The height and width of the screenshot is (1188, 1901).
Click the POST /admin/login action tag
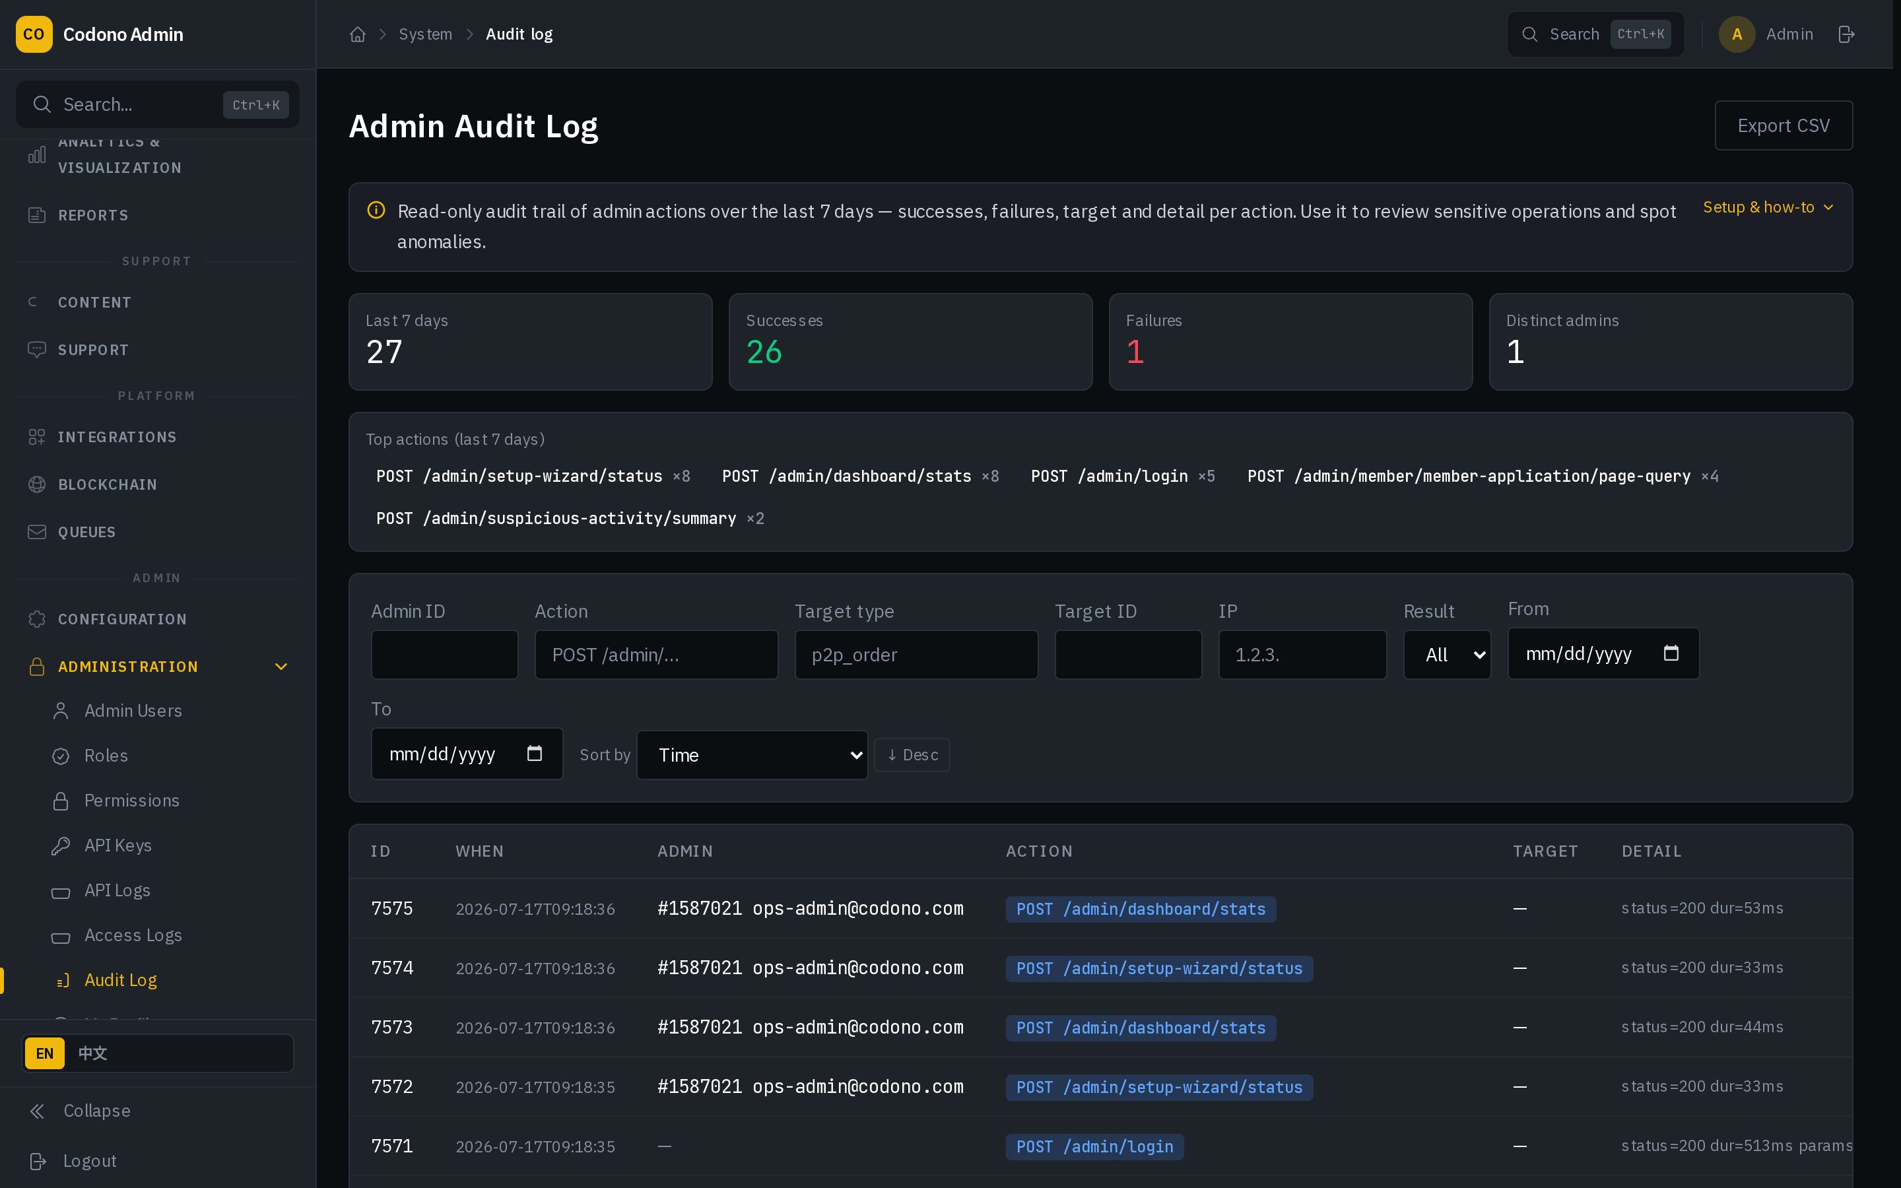click(x=1094, y=1147)
